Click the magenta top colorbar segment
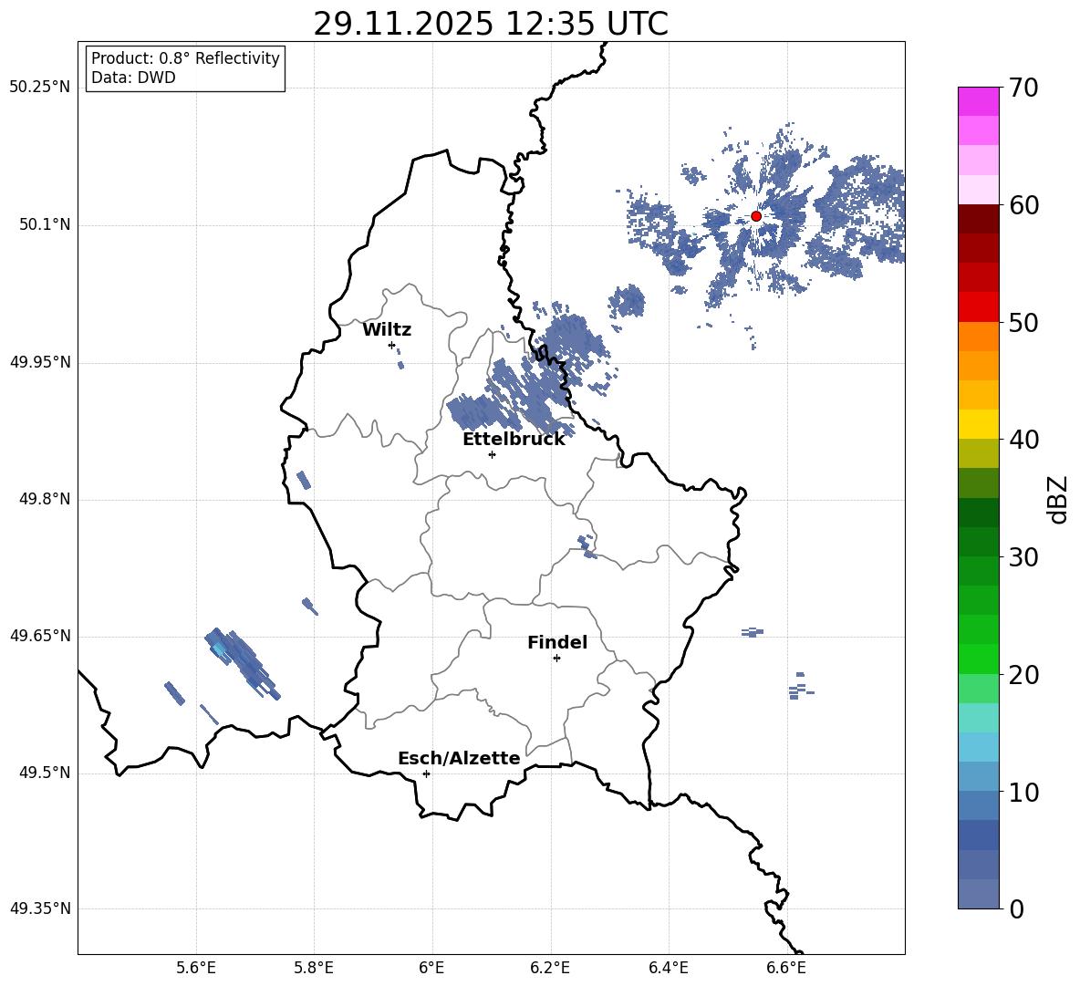The image size is (1080, 986). pyautogui.click(x=978, y=101)
